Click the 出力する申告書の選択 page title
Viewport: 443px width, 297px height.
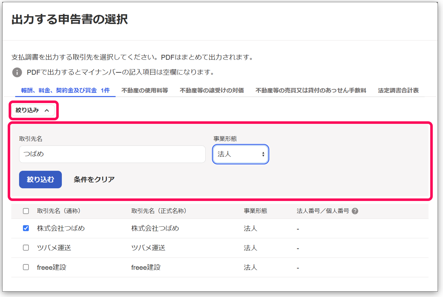(70, 19)
